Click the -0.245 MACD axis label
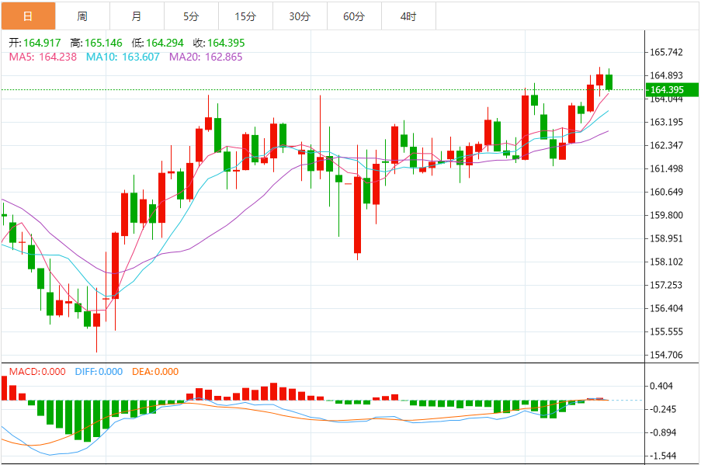 click(662, 409)
